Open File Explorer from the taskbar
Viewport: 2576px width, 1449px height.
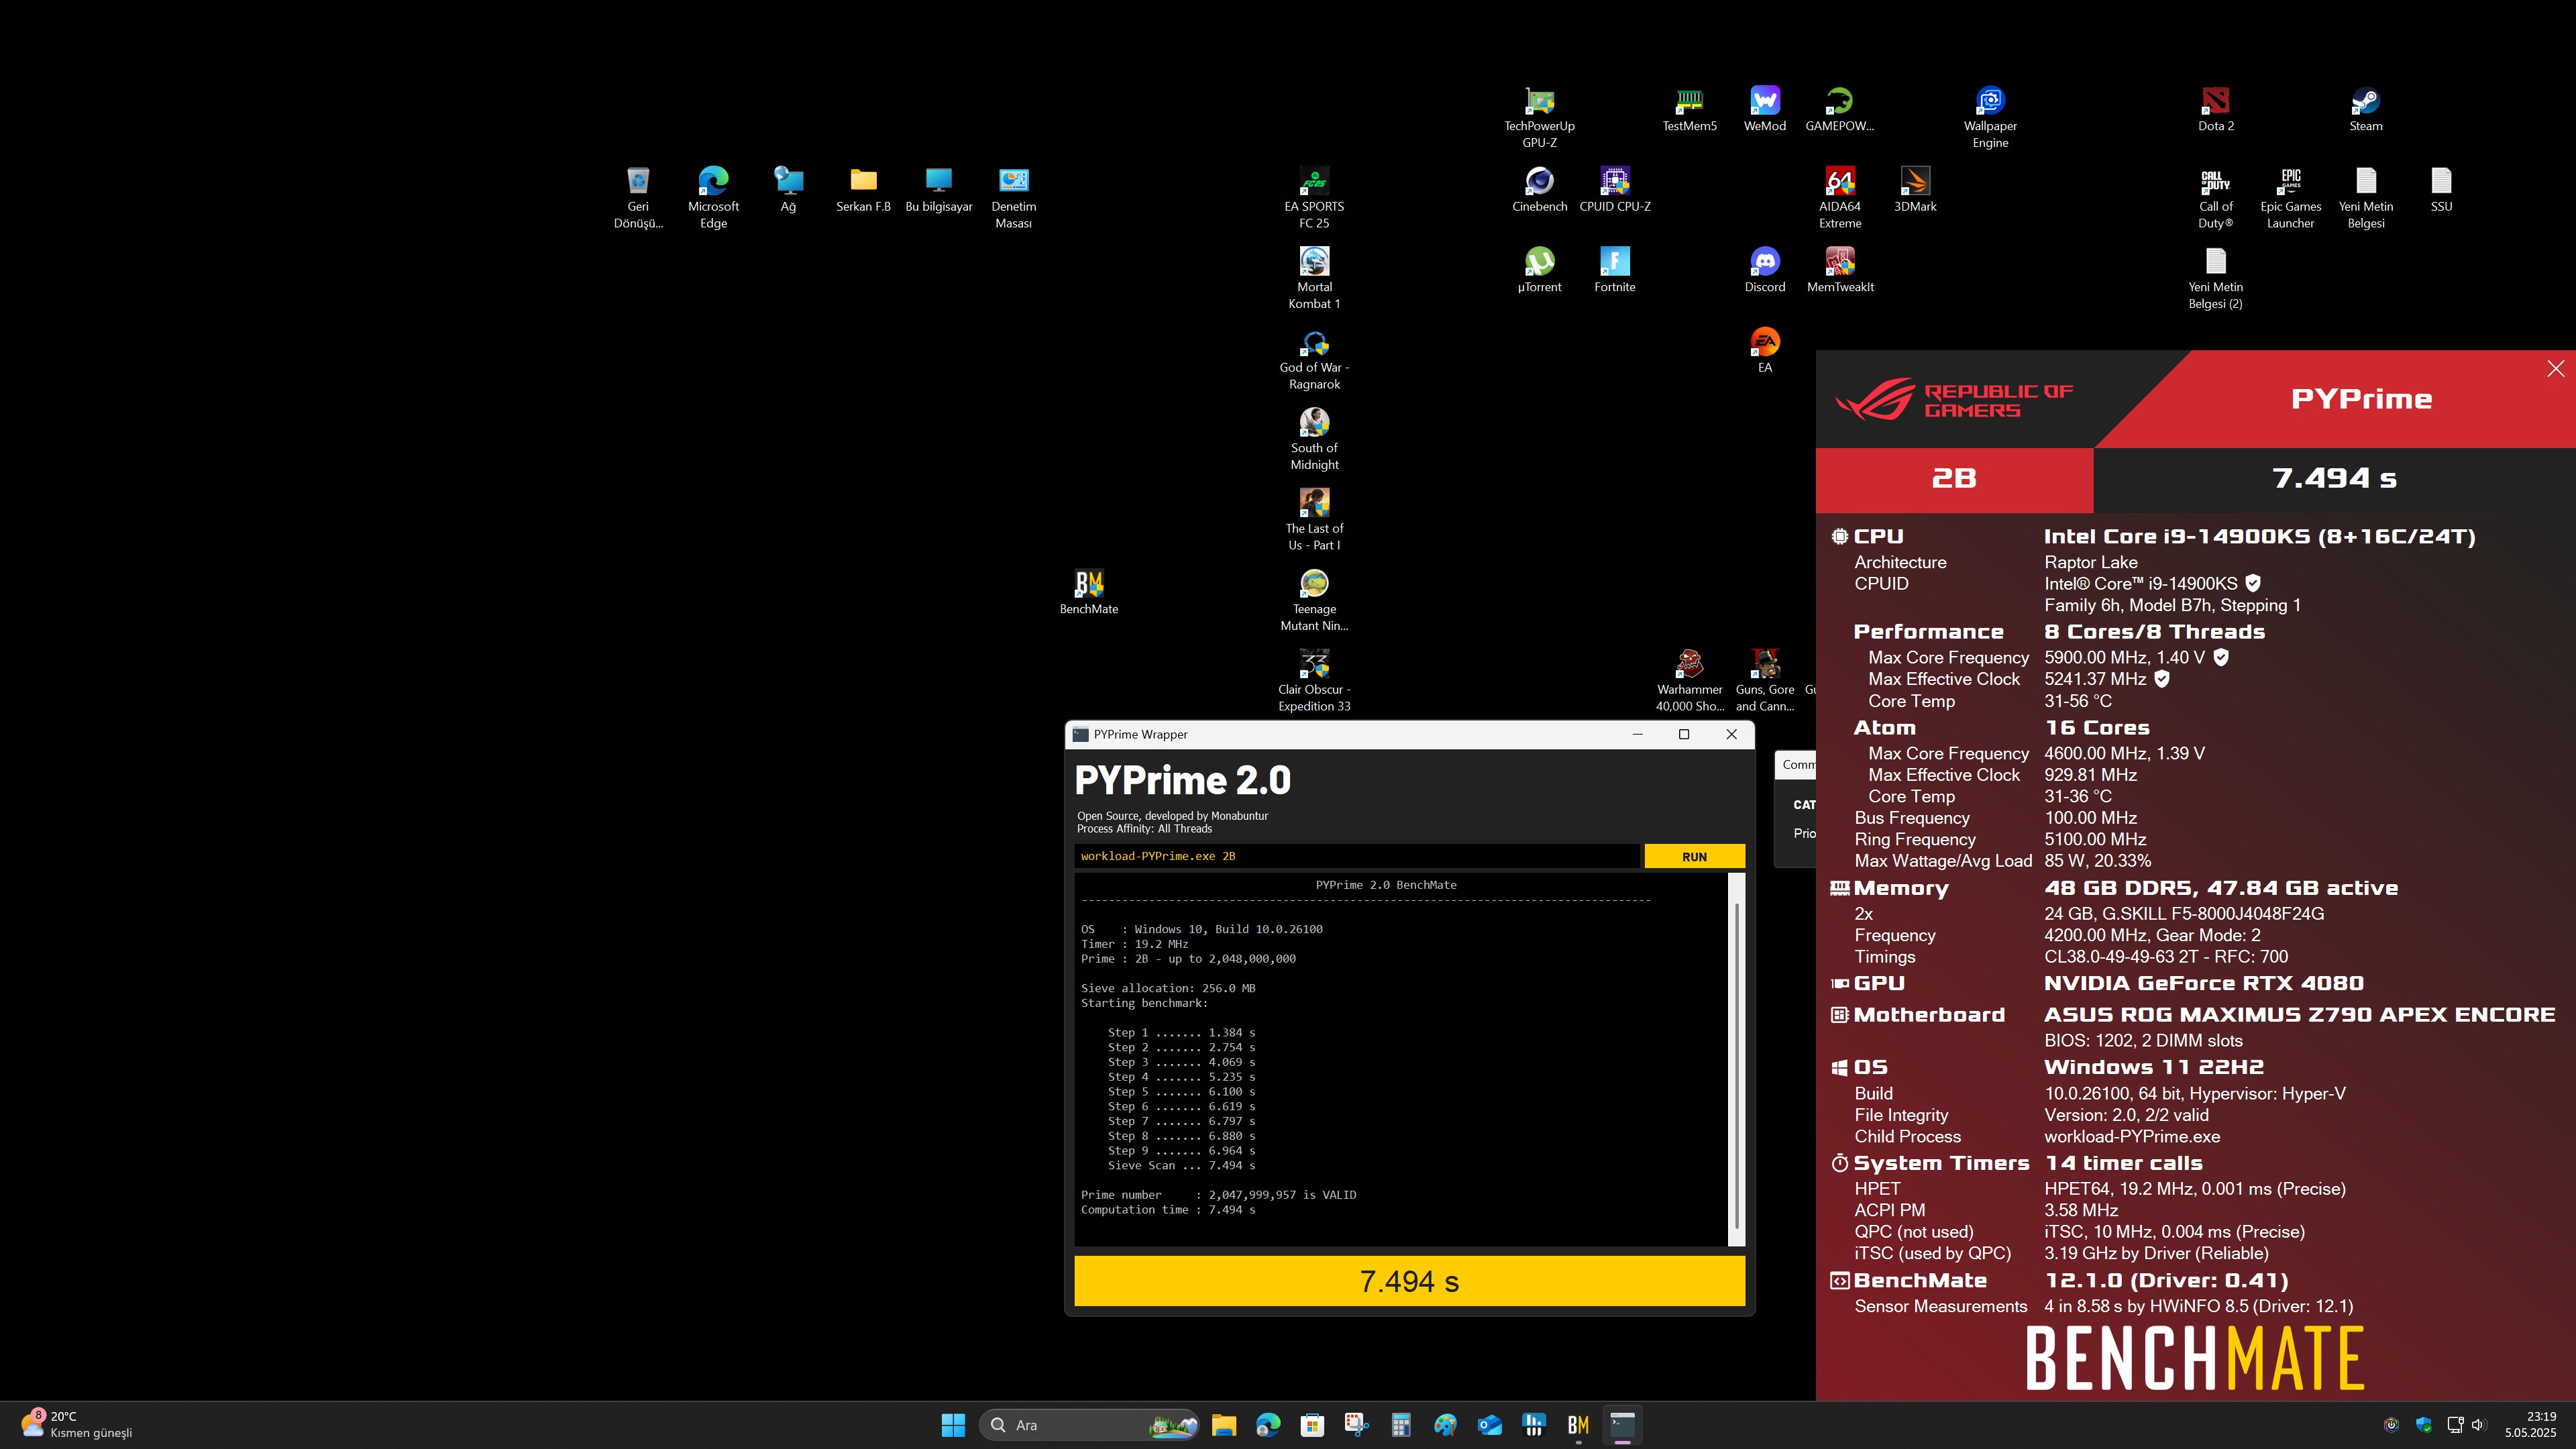[x=1223, y=1425]
